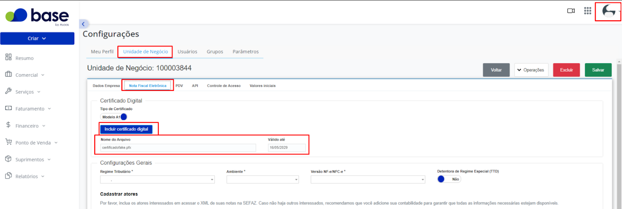Open the Criar dropdown button
622x209 pixels.
click(37, 38)
